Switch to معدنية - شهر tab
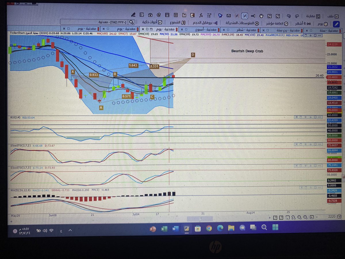This screenshot has height=259, width=345. coord(241,30)
